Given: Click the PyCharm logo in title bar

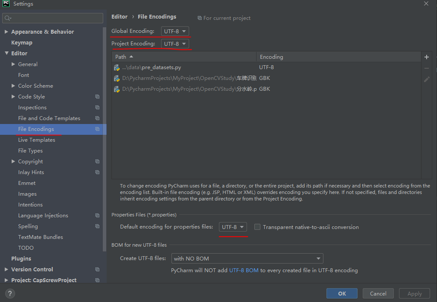Looking at the screenshot, I should coord(6,3).
